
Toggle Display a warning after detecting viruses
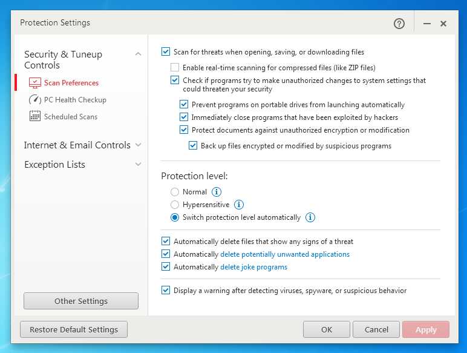tap(166, 291)
